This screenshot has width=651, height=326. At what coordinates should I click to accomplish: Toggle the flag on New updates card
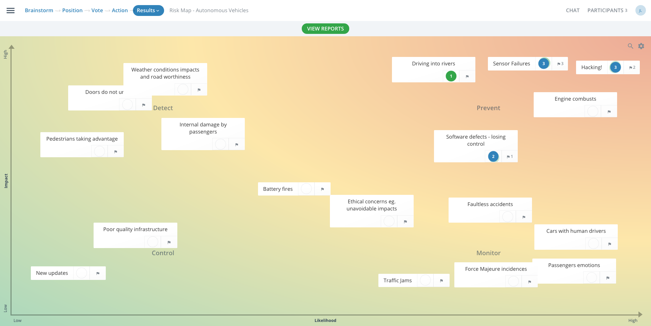pos(98,273)
